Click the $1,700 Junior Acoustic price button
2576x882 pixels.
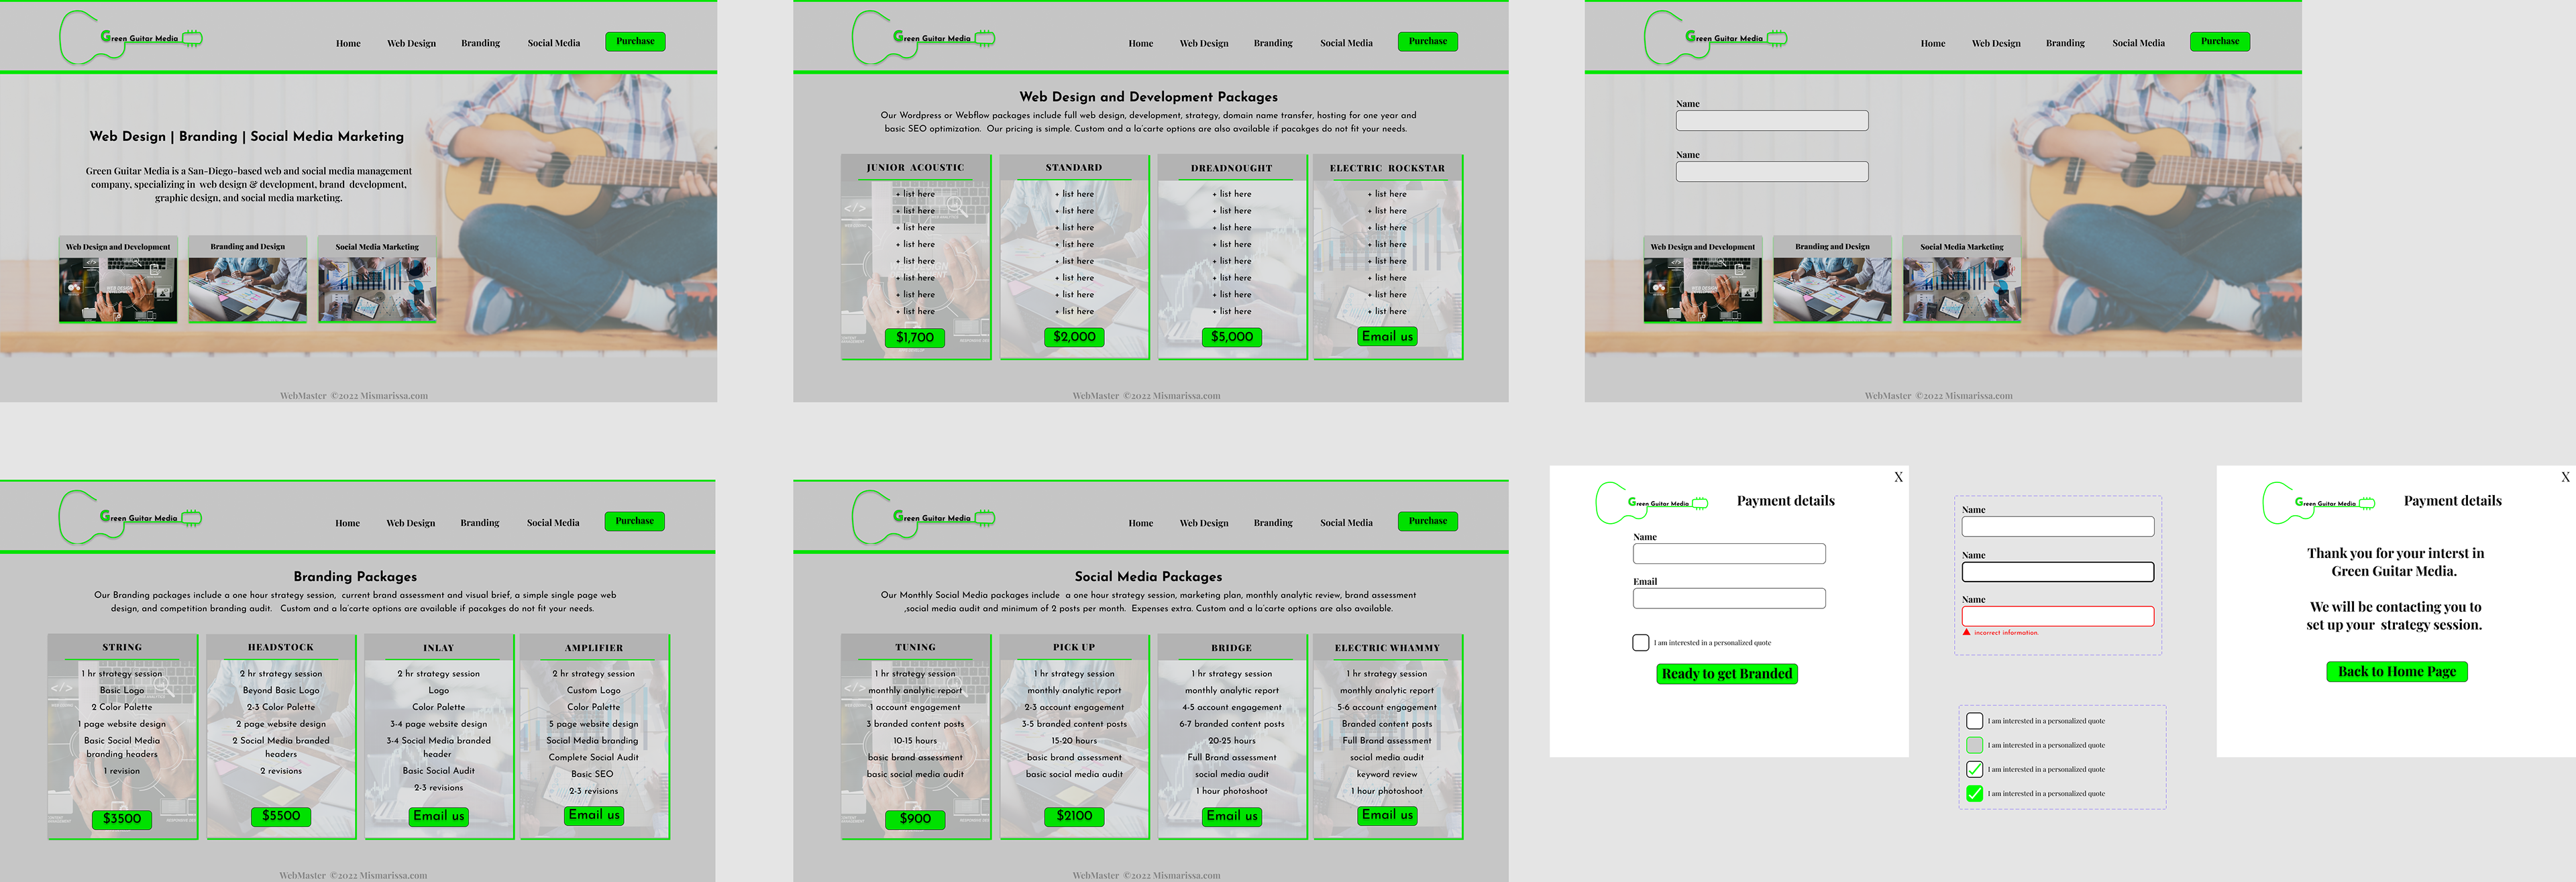914,338
